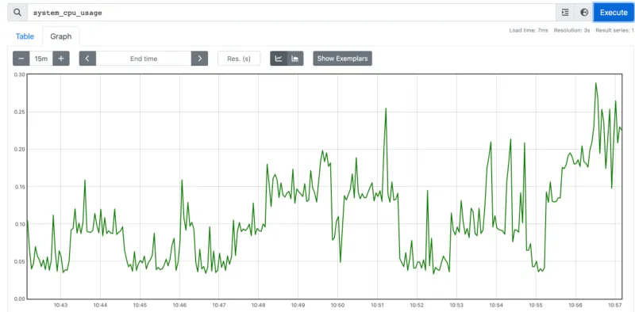Focus the system_cpu_usage expression field
The width and height of the screenshot is (635, 312).
[x=291, y=13]
